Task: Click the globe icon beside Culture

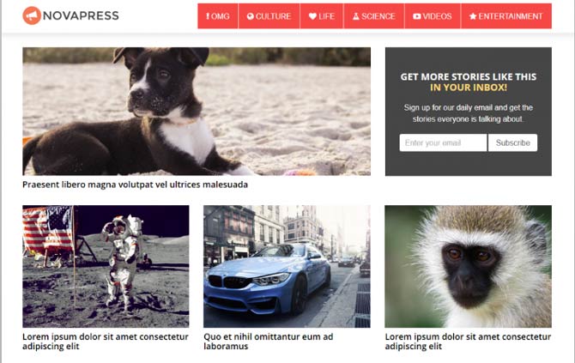Action: point(251,16)
